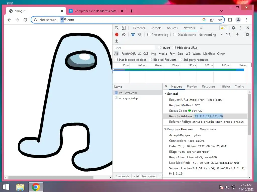257x192 pixels.
Task: Toggle the device toolbar icon
Action: tap(123, 28)
